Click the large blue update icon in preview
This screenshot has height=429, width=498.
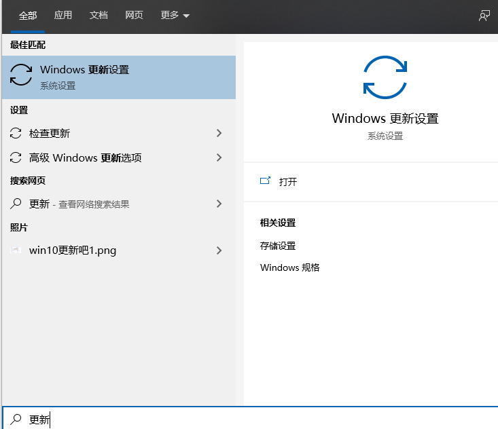(385, 77)
